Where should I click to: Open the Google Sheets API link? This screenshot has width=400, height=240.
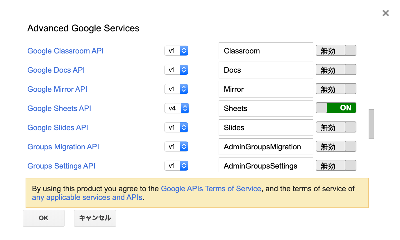click(59, 108)
